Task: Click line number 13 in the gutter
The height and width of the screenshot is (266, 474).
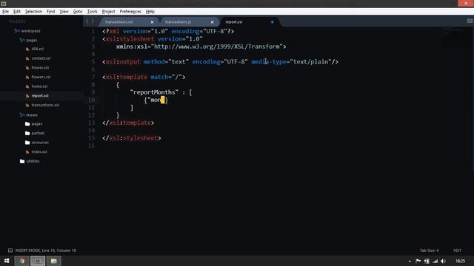Action: click(x=91, y=123)
